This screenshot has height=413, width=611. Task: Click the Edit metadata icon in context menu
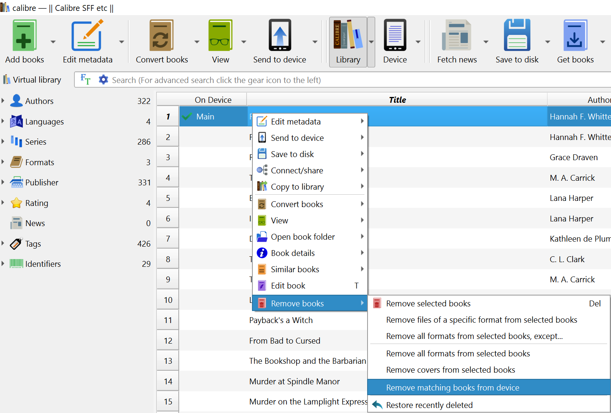262,121
